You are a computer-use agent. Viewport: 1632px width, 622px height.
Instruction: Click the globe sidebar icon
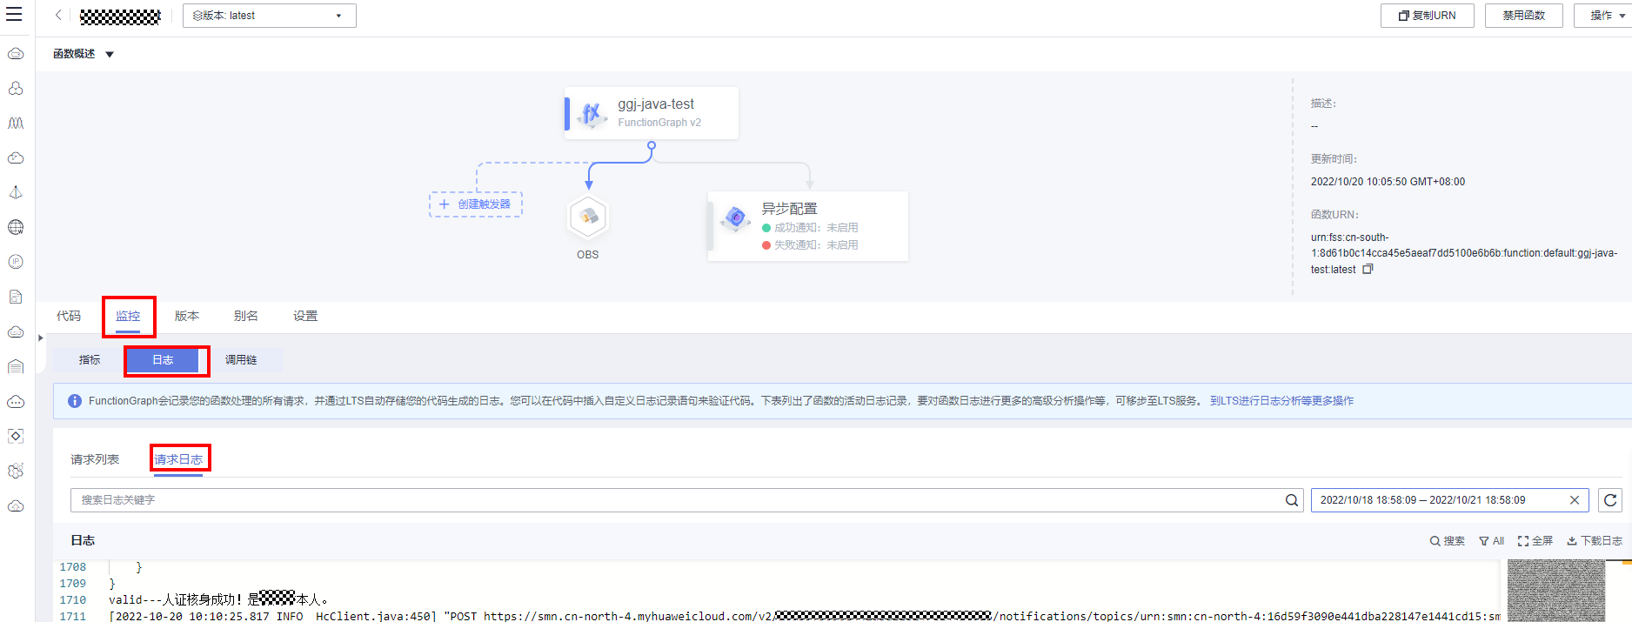tap(16, 228)
